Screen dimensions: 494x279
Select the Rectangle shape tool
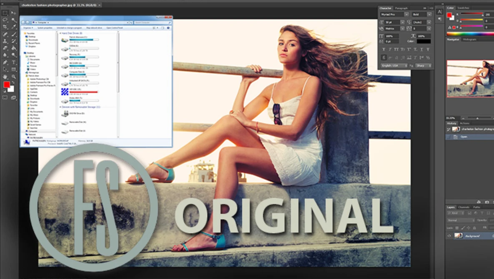(x=13, y=69)
